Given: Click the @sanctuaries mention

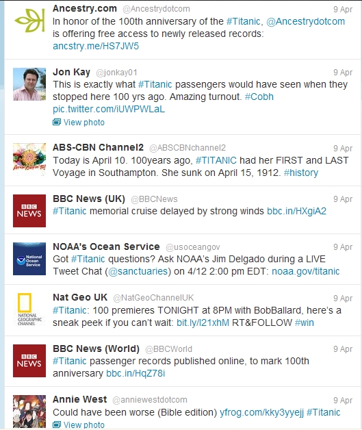Looking at the screenshot, I should click(138, 271).
